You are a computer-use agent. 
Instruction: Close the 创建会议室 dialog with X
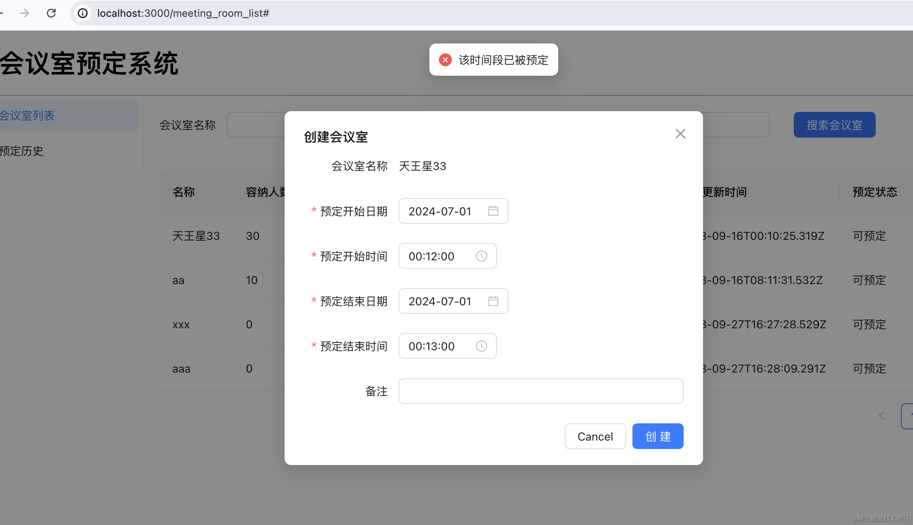(680, 134)
